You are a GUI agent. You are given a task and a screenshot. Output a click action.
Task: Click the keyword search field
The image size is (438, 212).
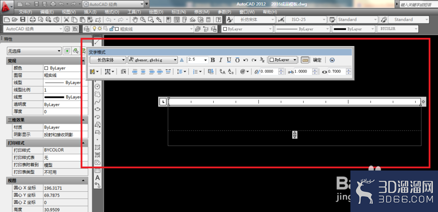click(419, 5)
